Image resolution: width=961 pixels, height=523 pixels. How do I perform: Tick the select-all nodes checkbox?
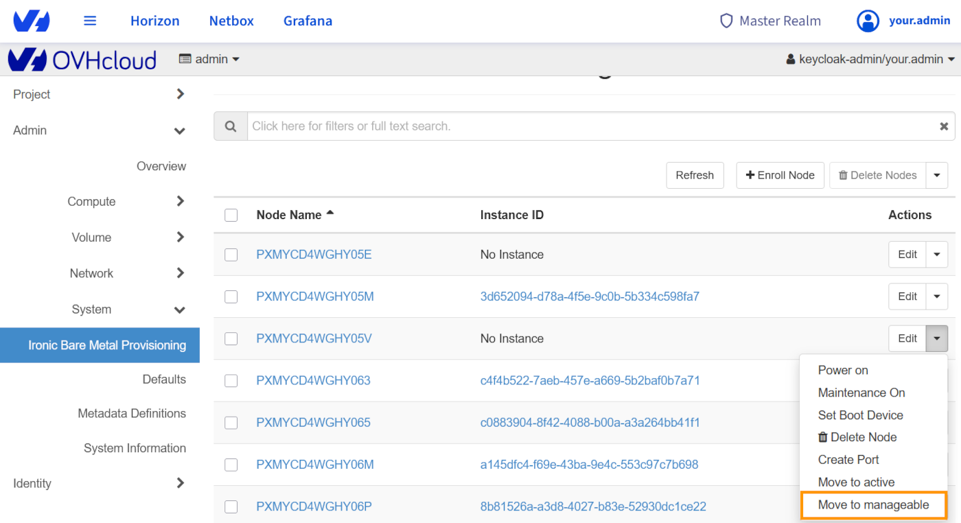pyautogui.click(x=231, y=216)
